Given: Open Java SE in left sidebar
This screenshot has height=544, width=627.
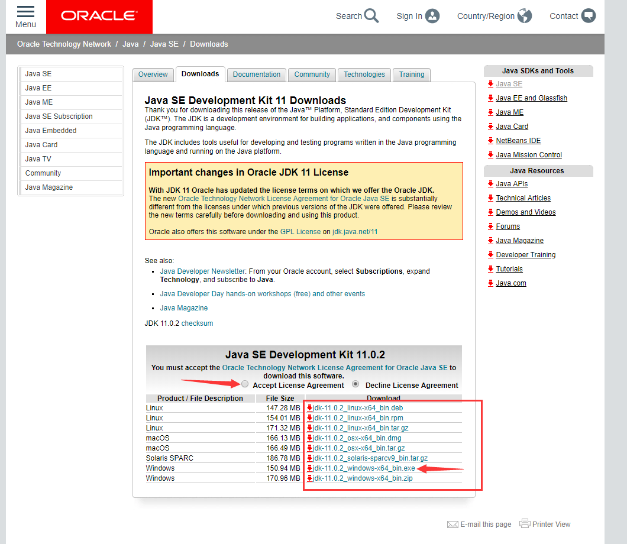Looking at the screenshot, I should 71,74.
